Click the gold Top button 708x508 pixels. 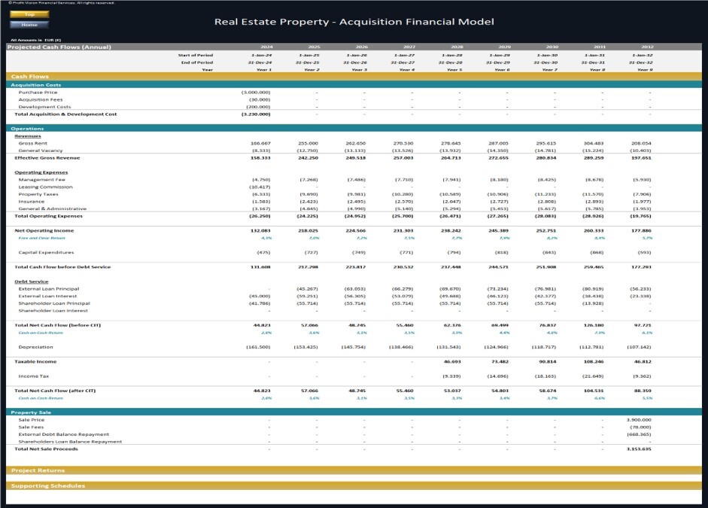(x=29, y=14)
